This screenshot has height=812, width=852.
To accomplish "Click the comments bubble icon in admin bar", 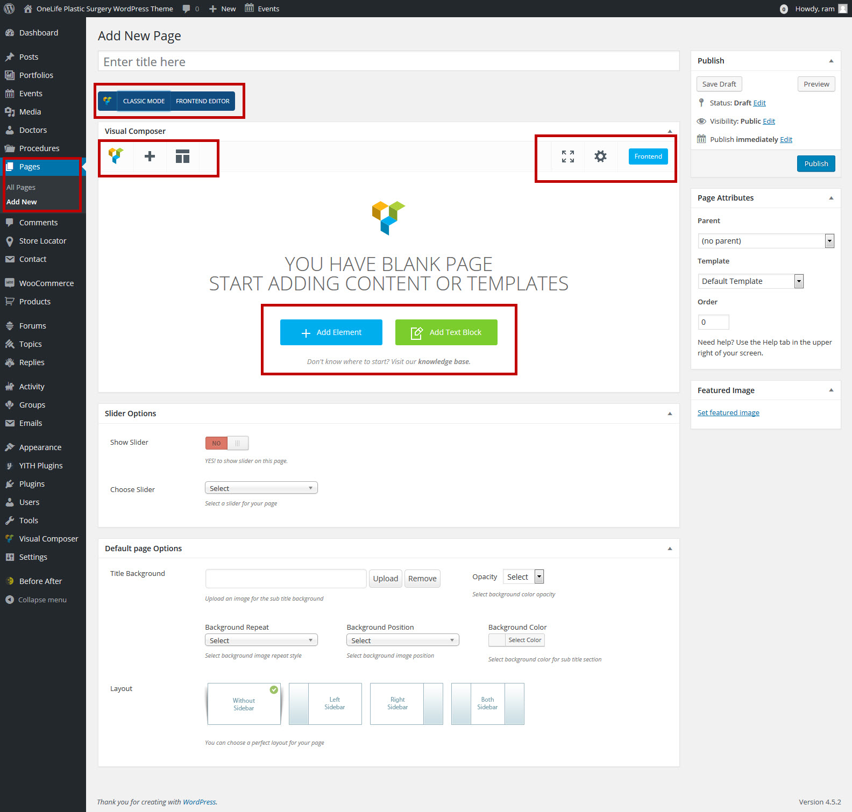I will point(186,9).
